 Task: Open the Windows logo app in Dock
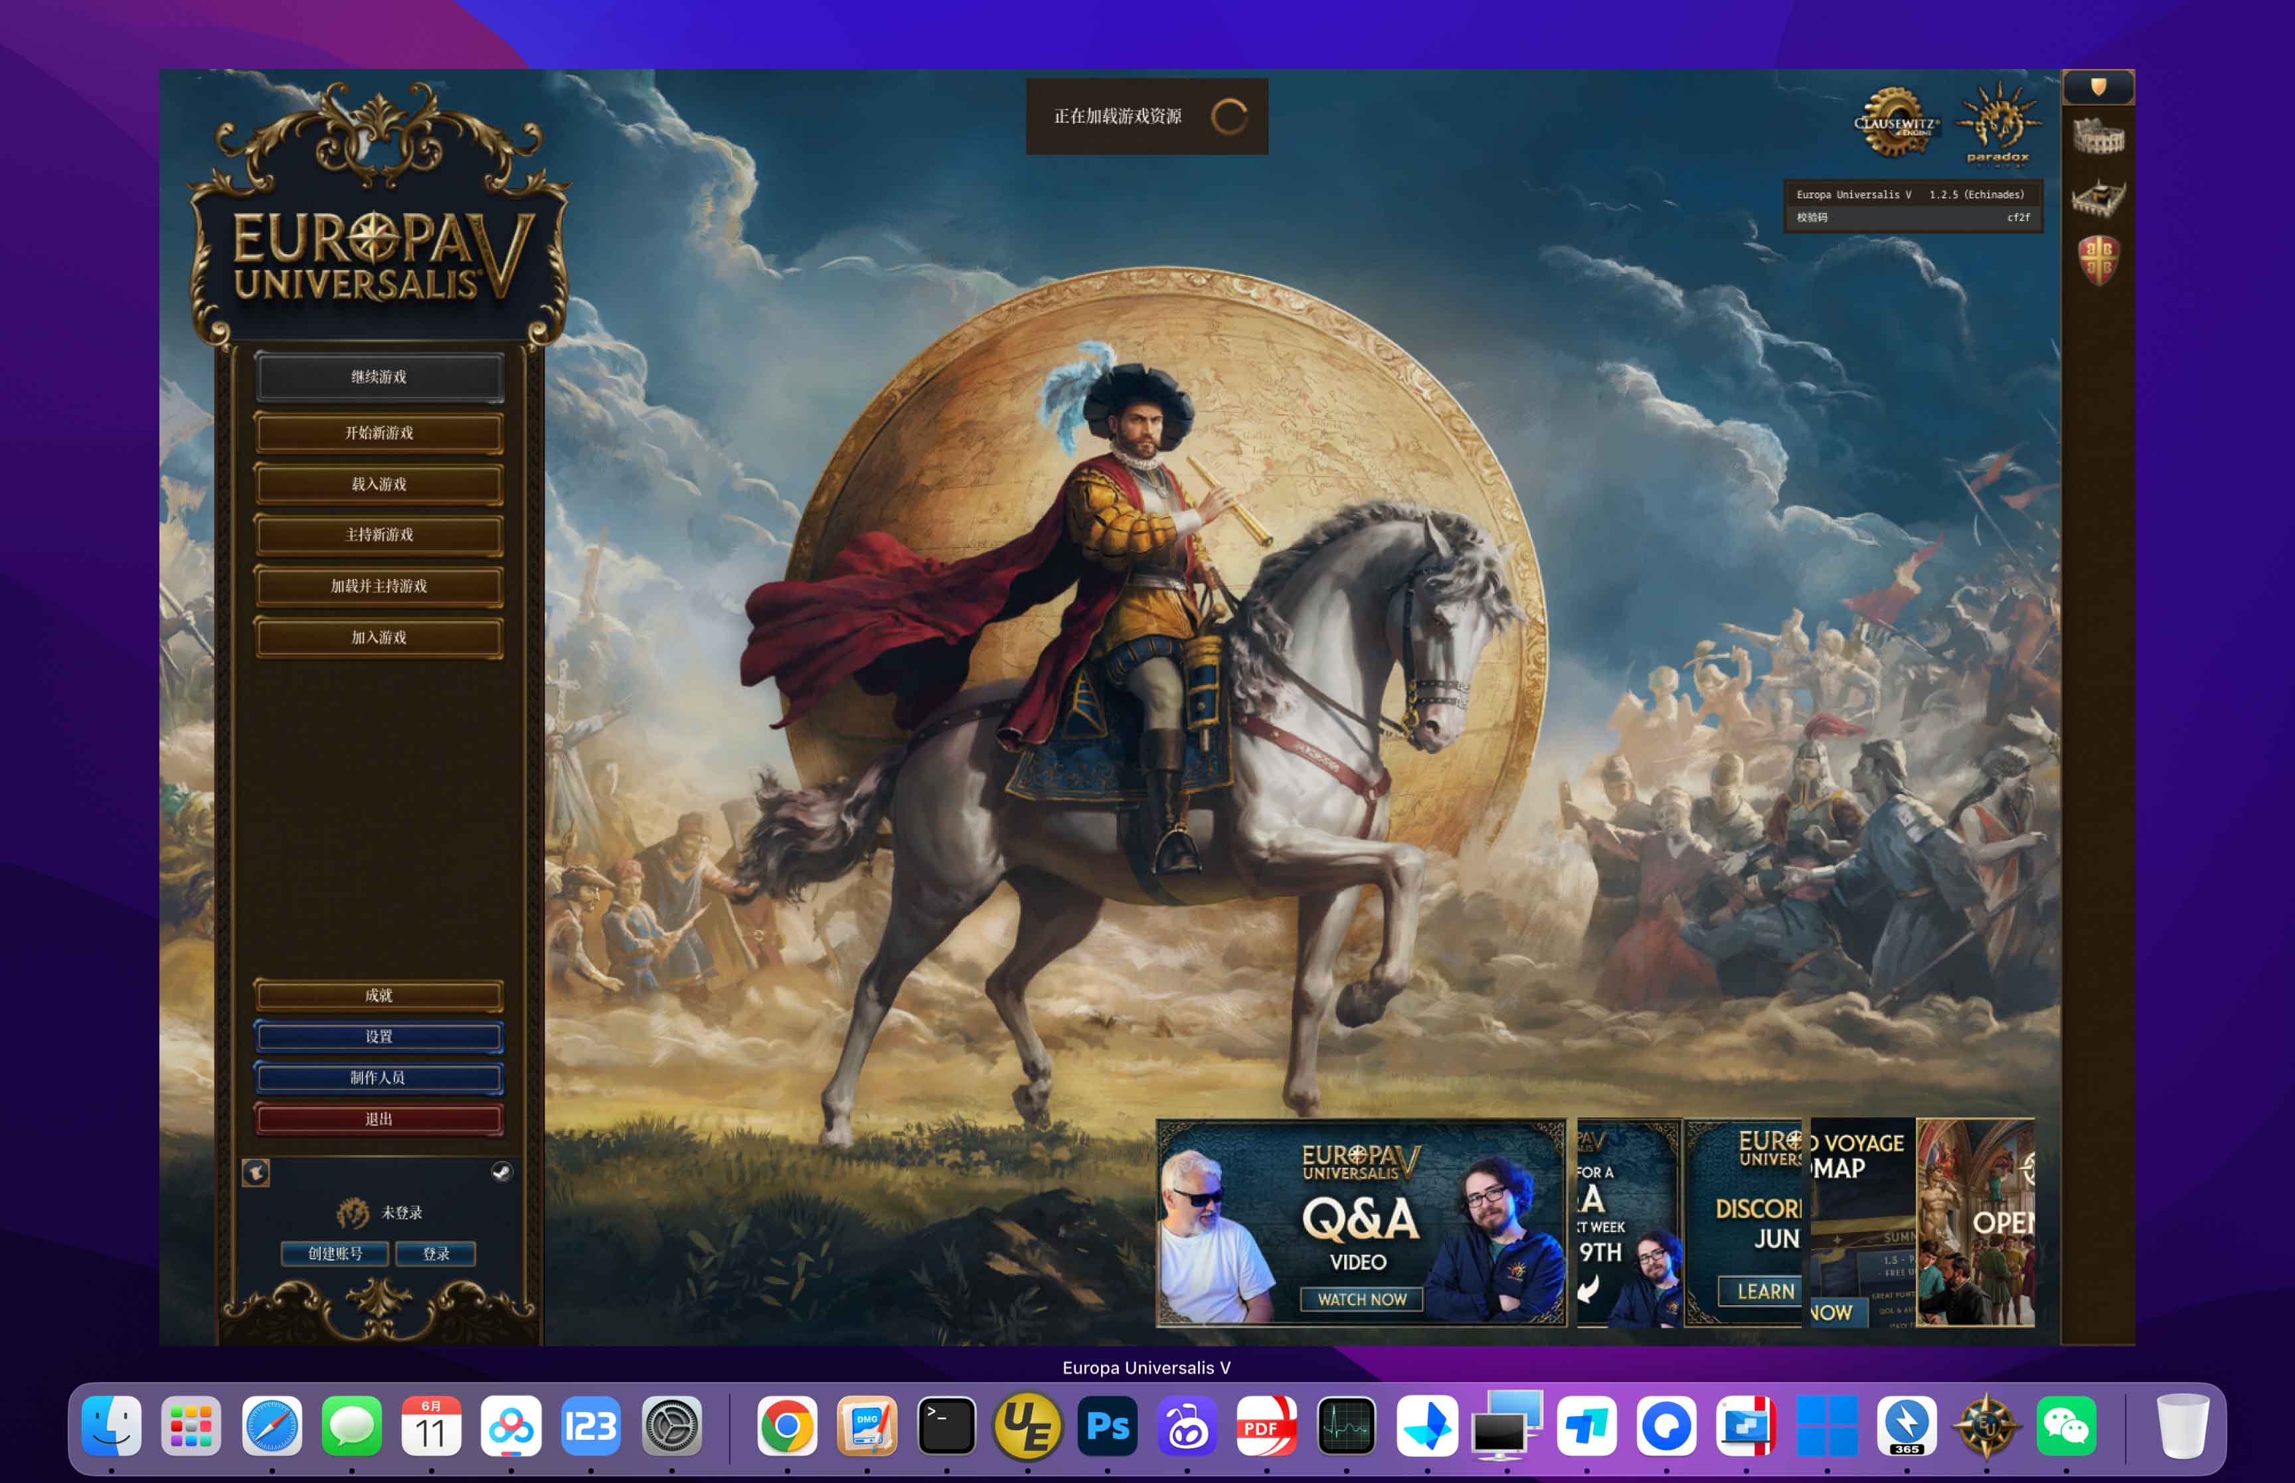1826,1425
